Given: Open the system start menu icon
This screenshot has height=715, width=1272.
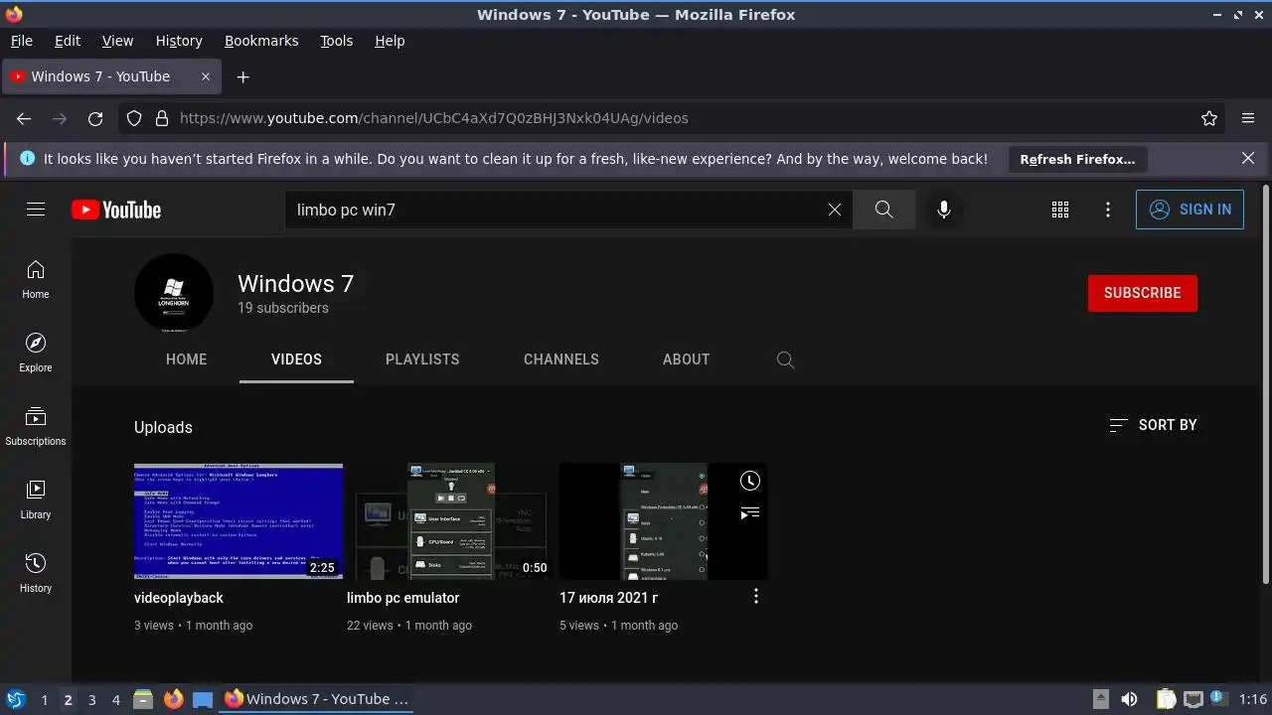Looking at the screenshot, I should coord(15,699).
